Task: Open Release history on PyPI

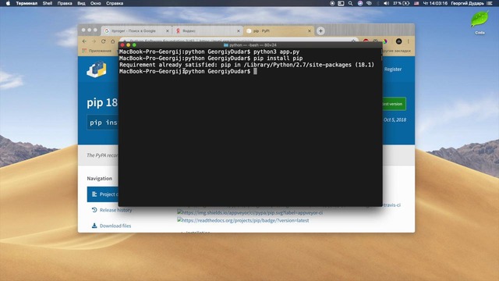Action: [x=112, y=210]
